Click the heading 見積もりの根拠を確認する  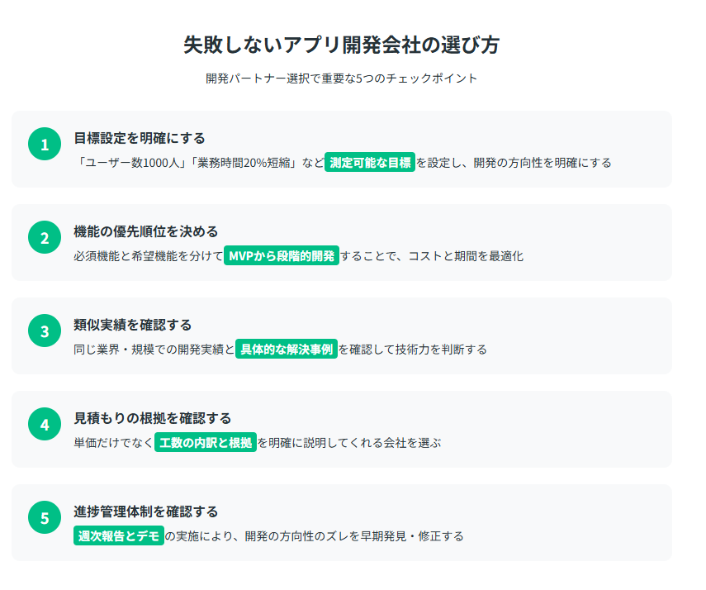click(x=152, y=418)
